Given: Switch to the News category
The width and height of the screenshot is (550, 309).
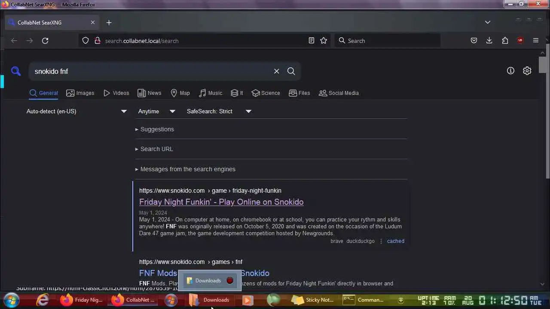Looking at the screenshot, I should click(150, 93).
